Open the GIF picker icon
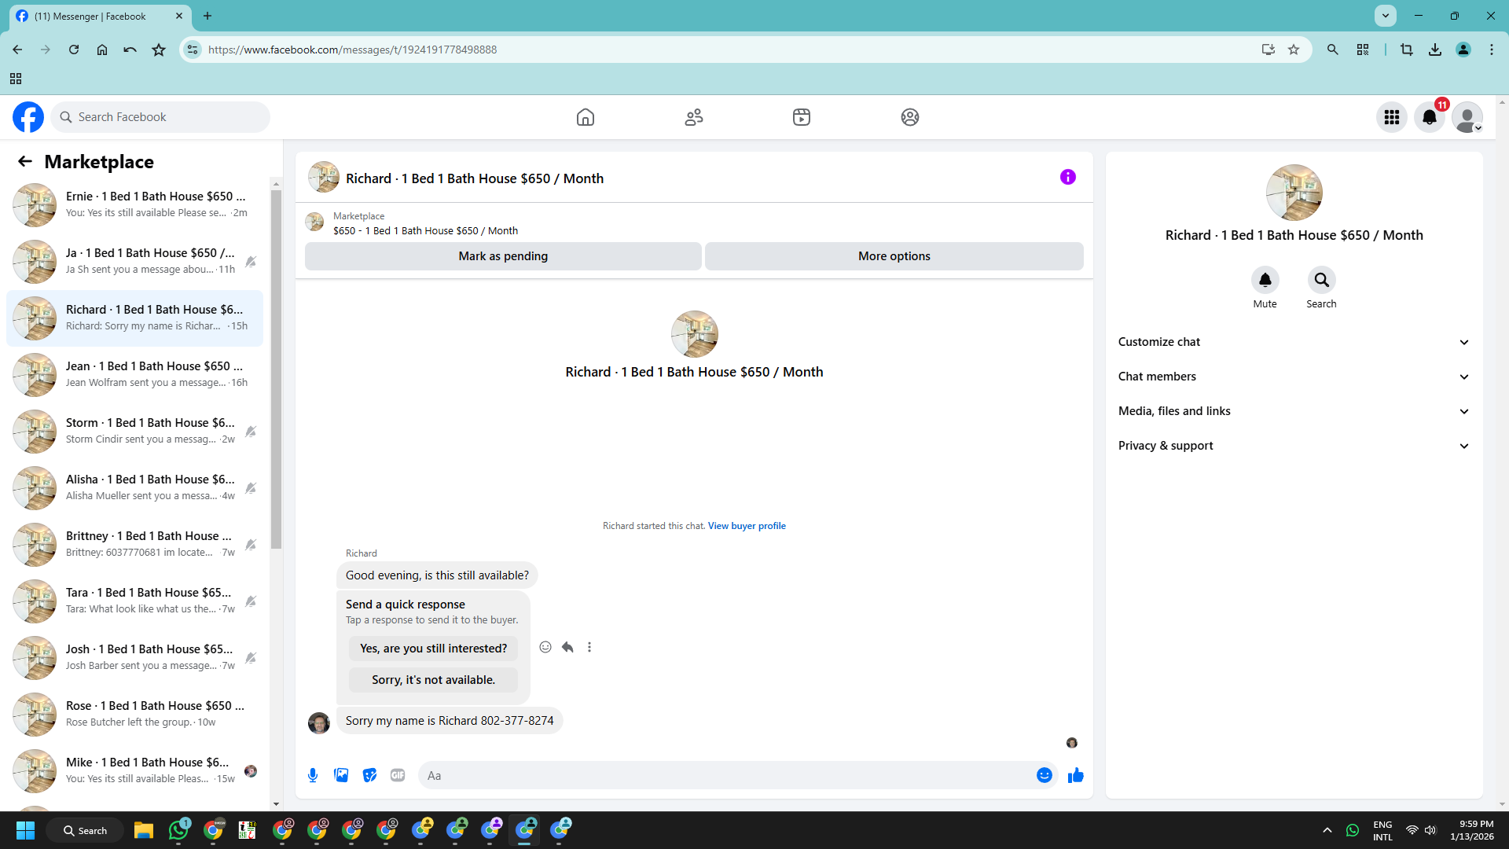 (x=398, y=775)
